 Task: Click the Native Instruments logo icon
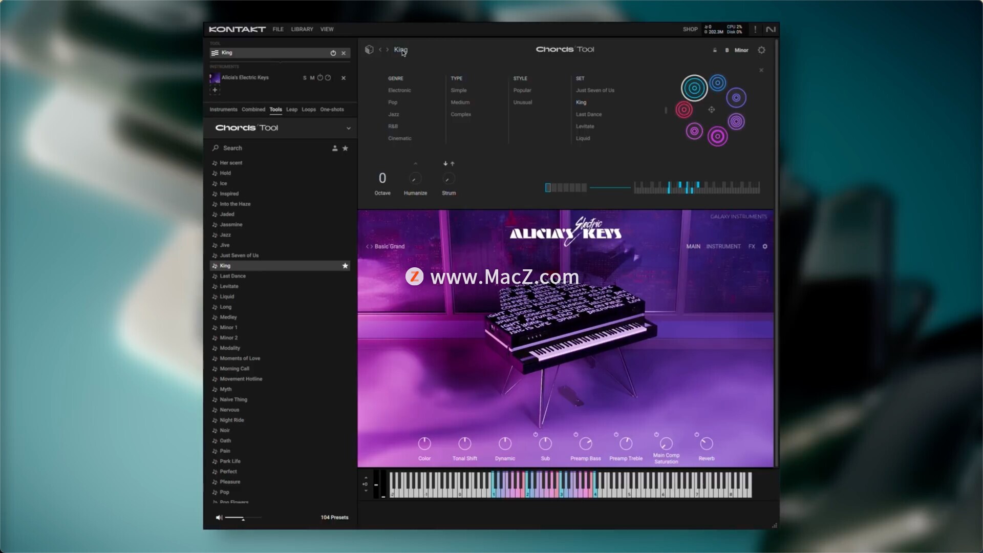pyautogui.click(x=770, y=29)
